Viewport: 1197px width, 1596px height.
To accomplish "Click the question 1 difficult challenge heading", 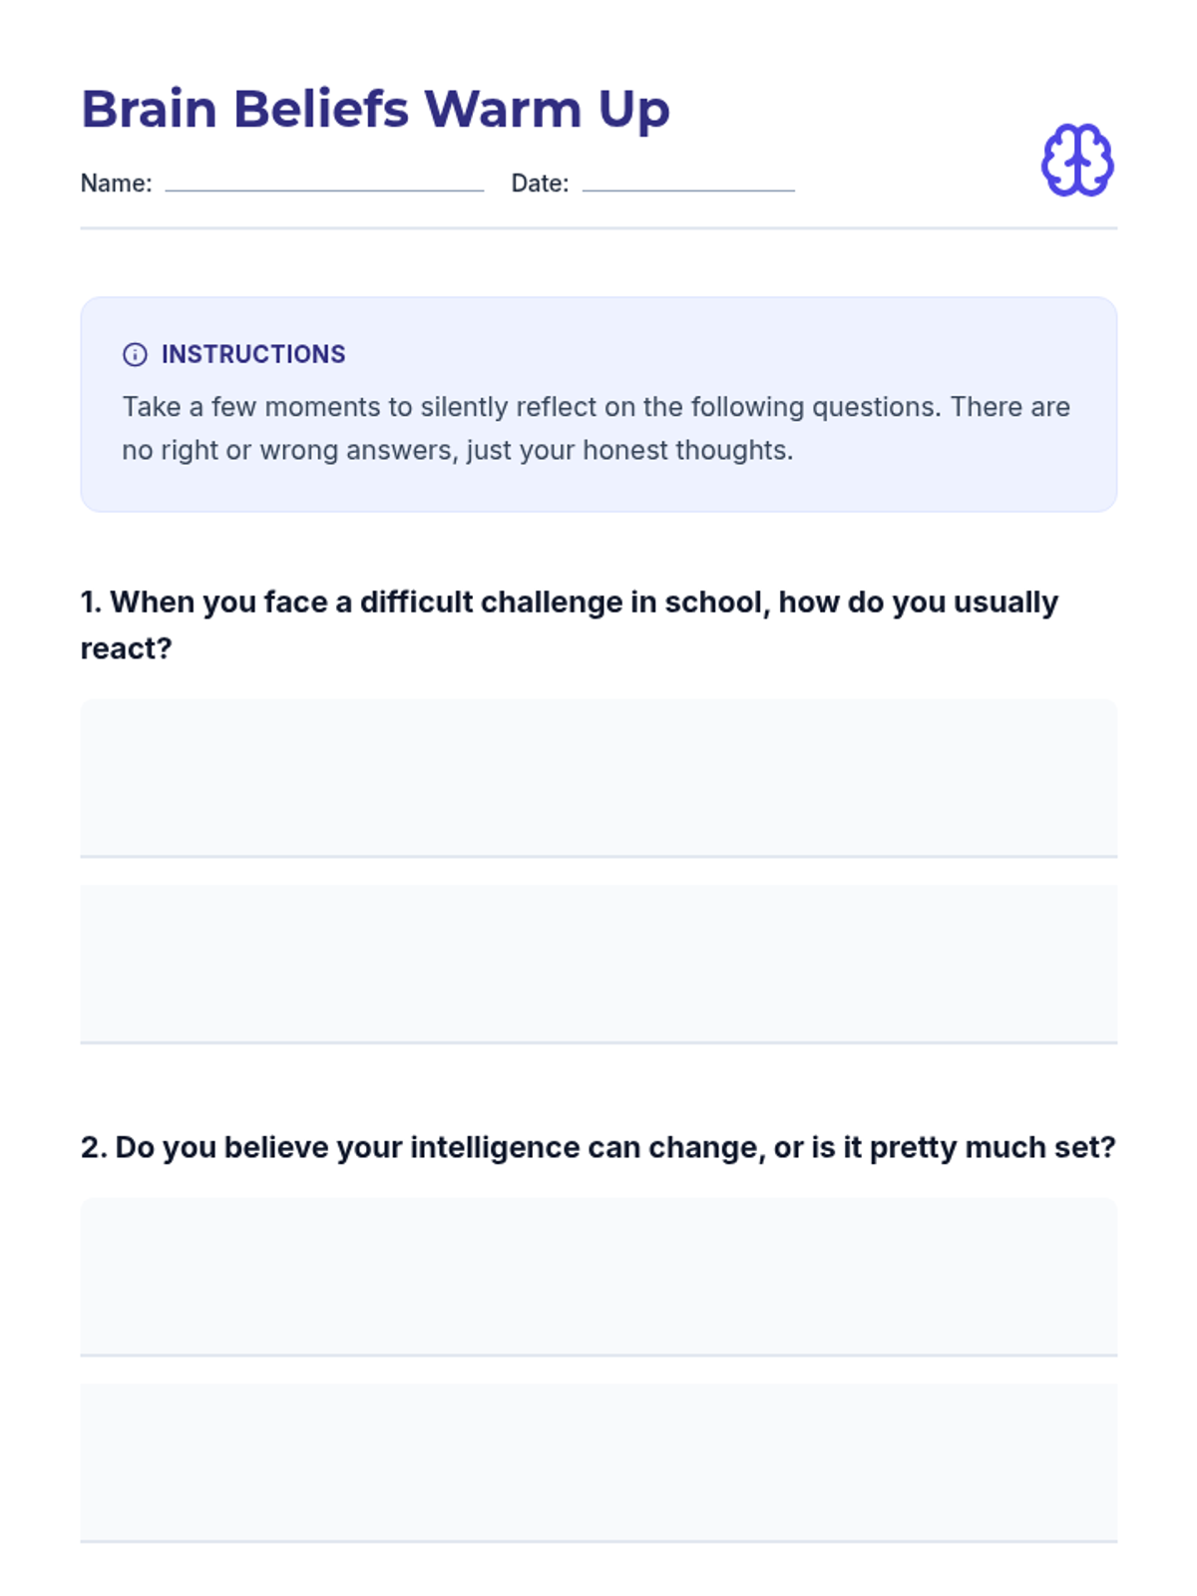I will coord(569,602).
